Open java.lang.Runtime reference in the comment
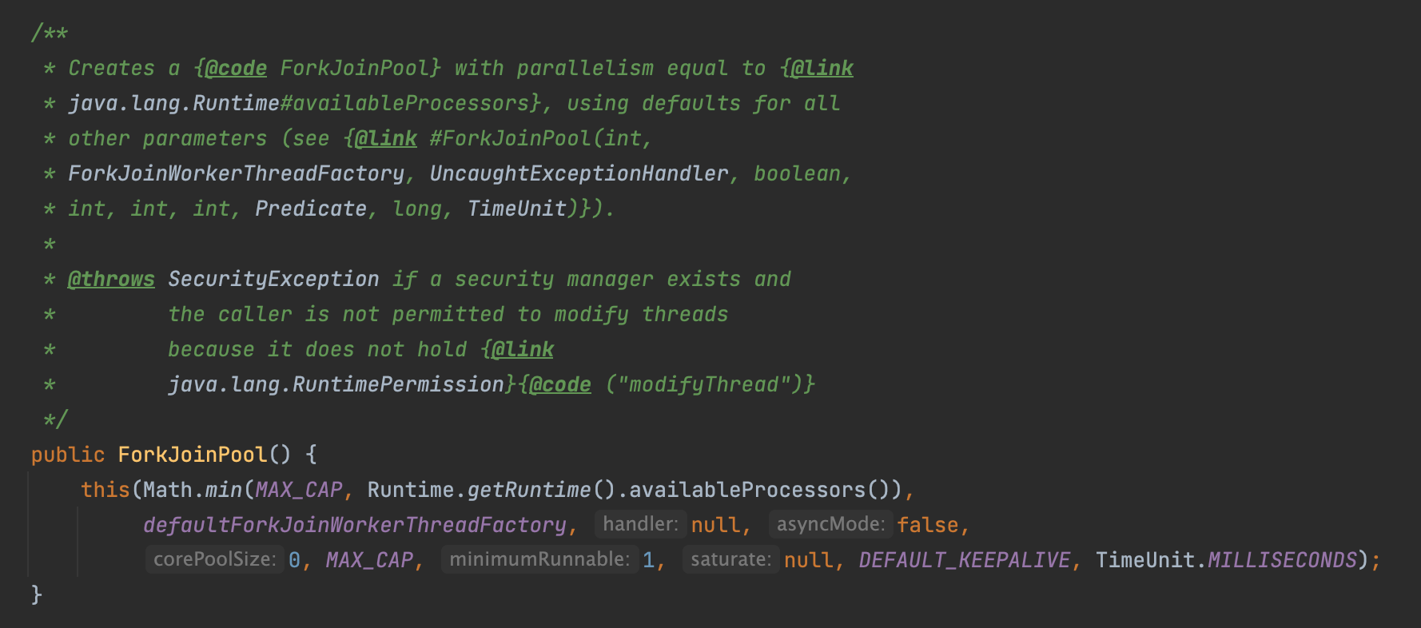Viewport: 1421px width, 628px height. click(173, 103)
